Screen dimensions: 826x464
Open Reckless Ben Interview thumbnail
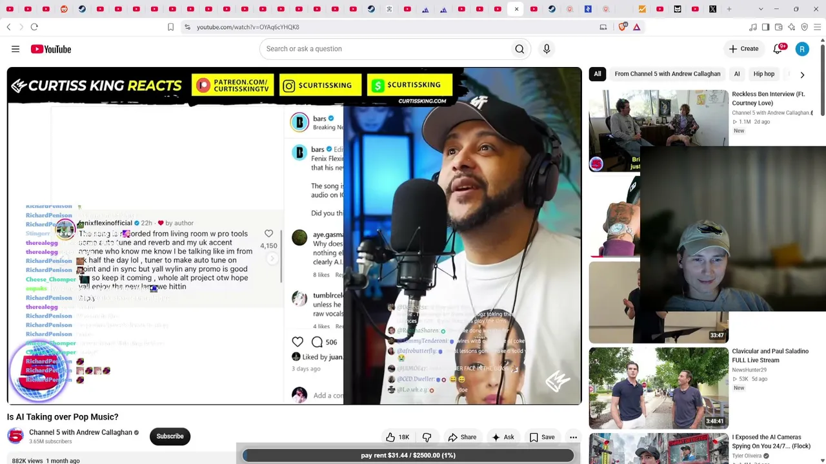[x=658, y=131]
